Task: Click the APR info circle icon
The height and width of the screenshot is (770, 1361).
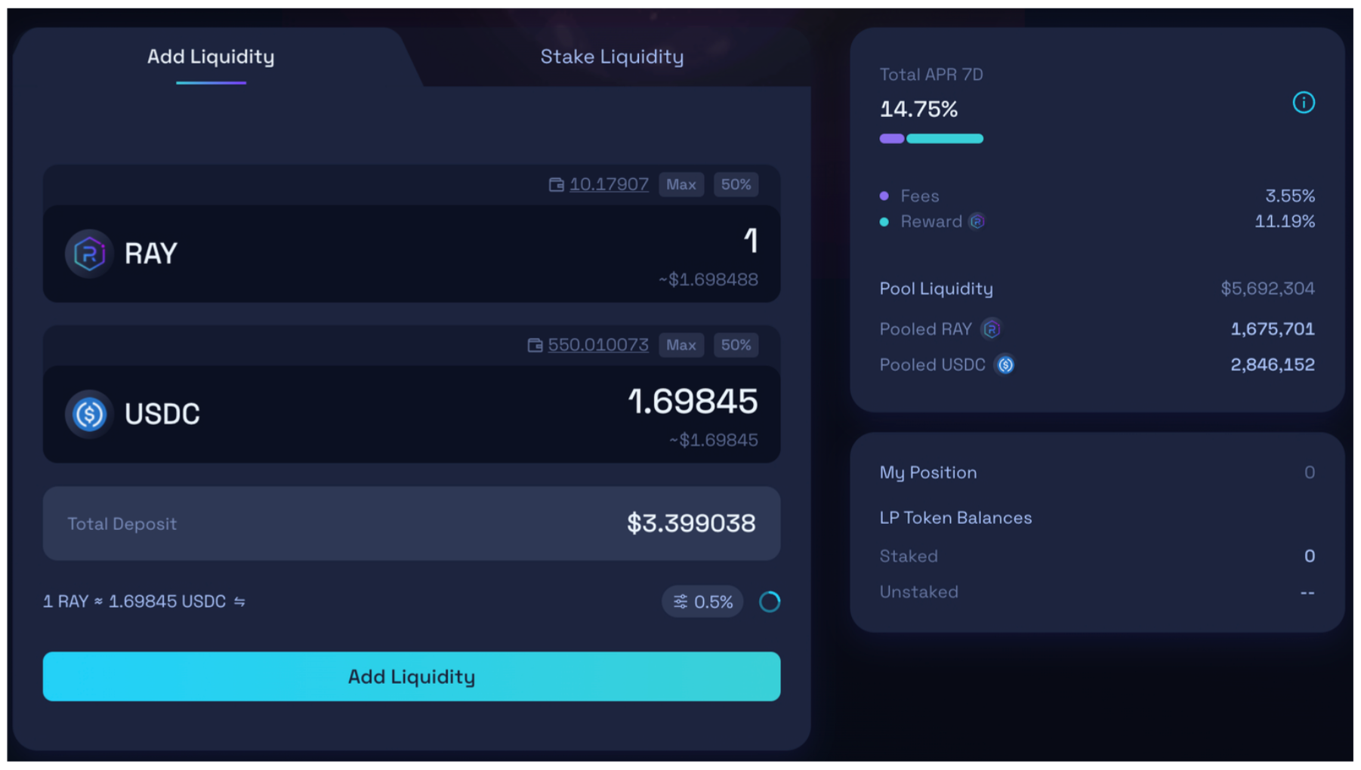Action: [x=1303, y=103]
